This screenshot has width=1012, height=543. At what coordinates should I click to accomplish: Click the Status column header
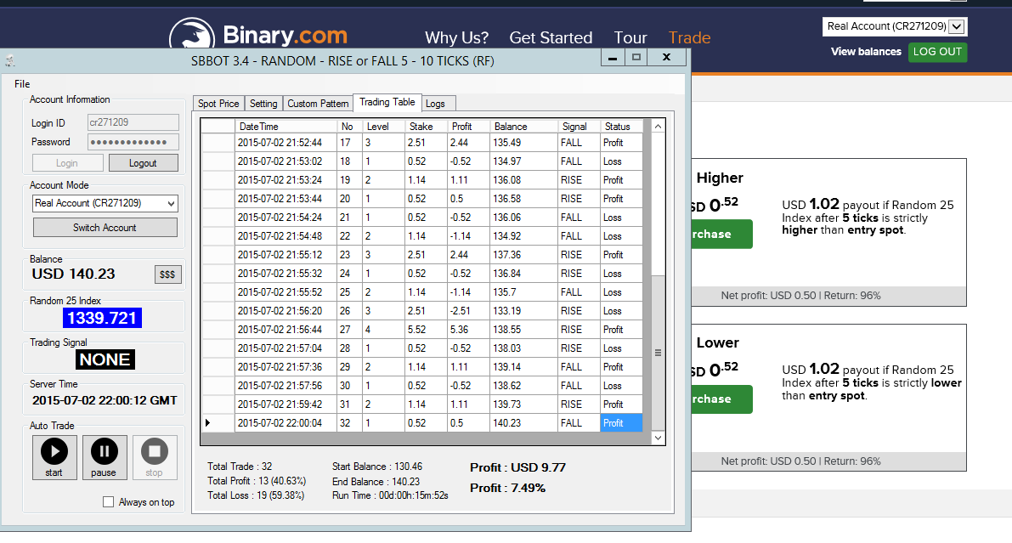621,127
